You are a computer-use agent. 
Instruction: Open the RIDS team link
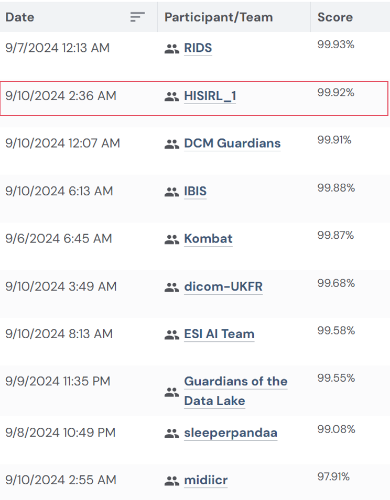(198, 48)
